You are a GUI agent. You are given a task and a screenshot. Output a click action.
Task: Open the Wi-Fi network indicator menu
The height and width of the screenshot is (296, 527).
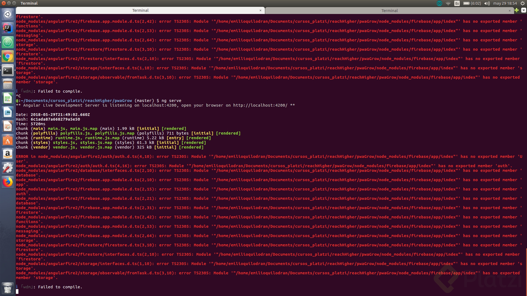[448, 3]
